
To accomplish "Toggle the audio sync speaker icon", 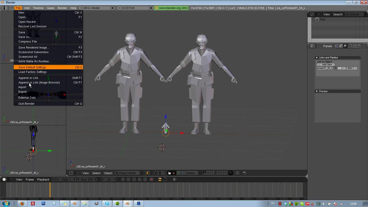I will pos(174,179).
